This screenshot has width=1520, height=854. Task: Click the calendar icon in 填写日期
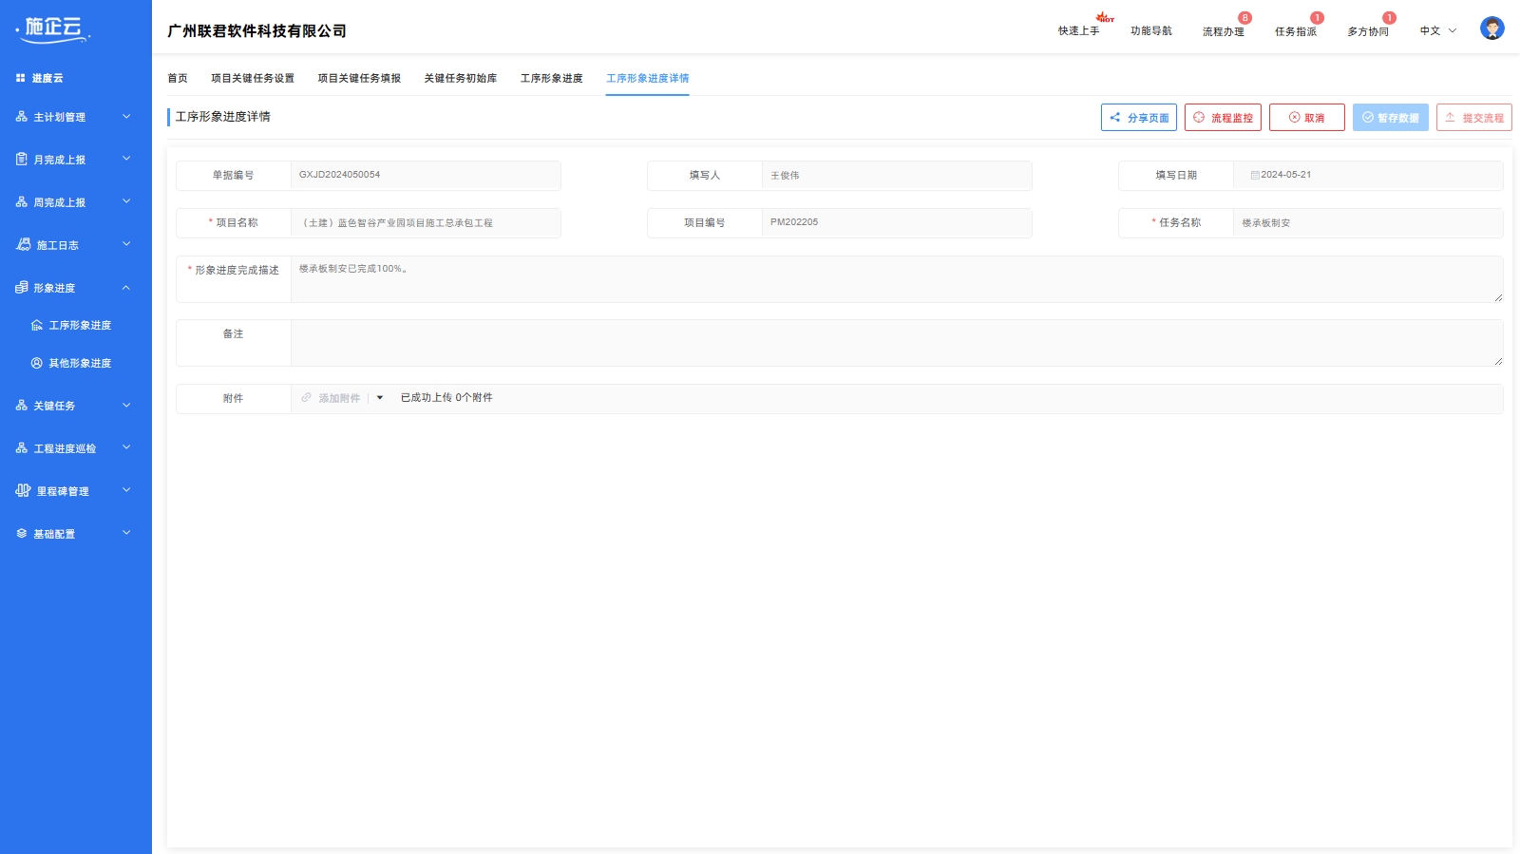pos(1255,175)
